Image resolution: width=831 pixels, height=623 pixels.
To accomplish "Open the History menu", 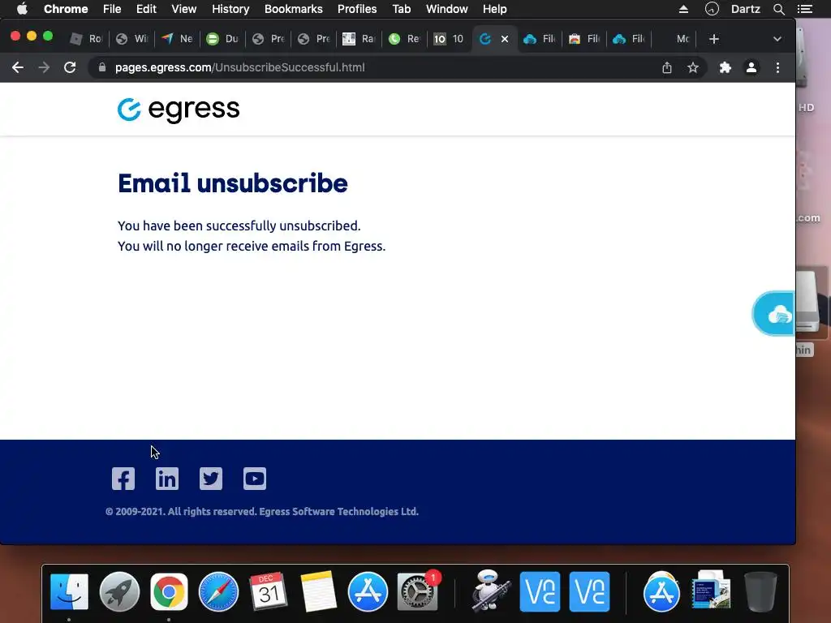I will 230,9.
